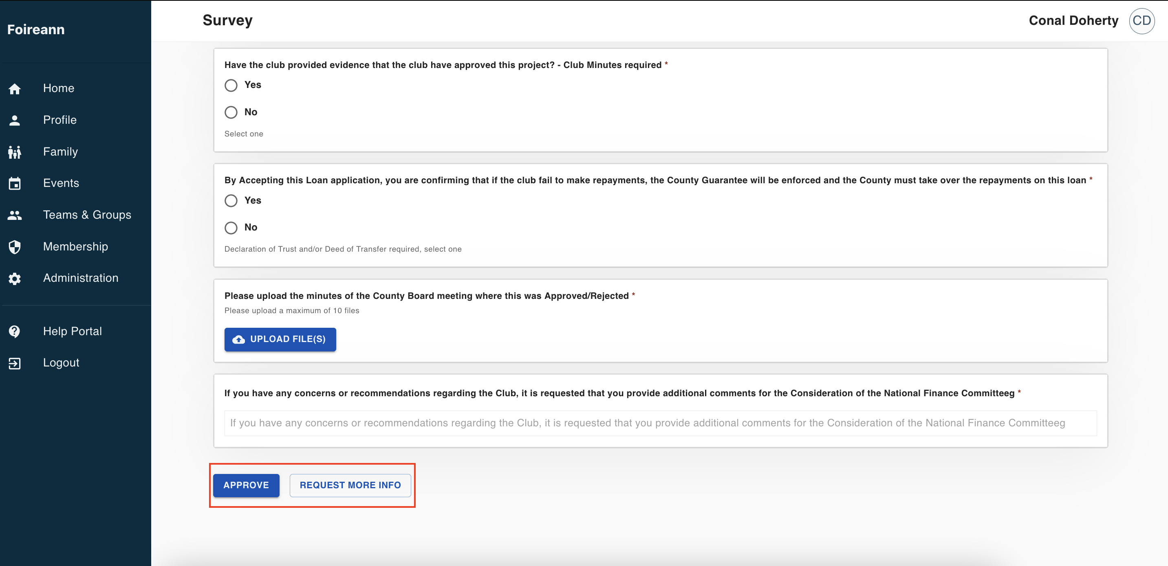Click the Membership shield icon
This screenshot has height=566, width=1168.
click(x=15, y=247)
